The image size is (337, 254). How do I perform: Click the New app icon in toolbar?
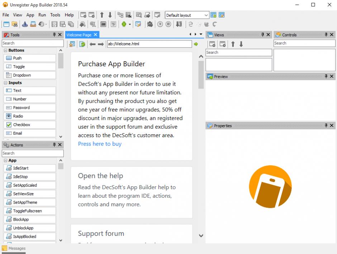tap(6, 24)
